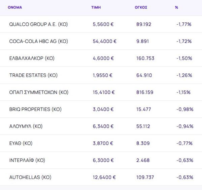Select ΙΝΤΕΡΛΑΪΦ (ΚΟ) stock name
Viewport: 202px width, 190px height.
click(x=27, y=160)
